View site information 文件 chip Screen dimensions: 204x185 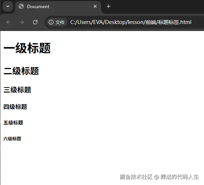tap(57, 22)
